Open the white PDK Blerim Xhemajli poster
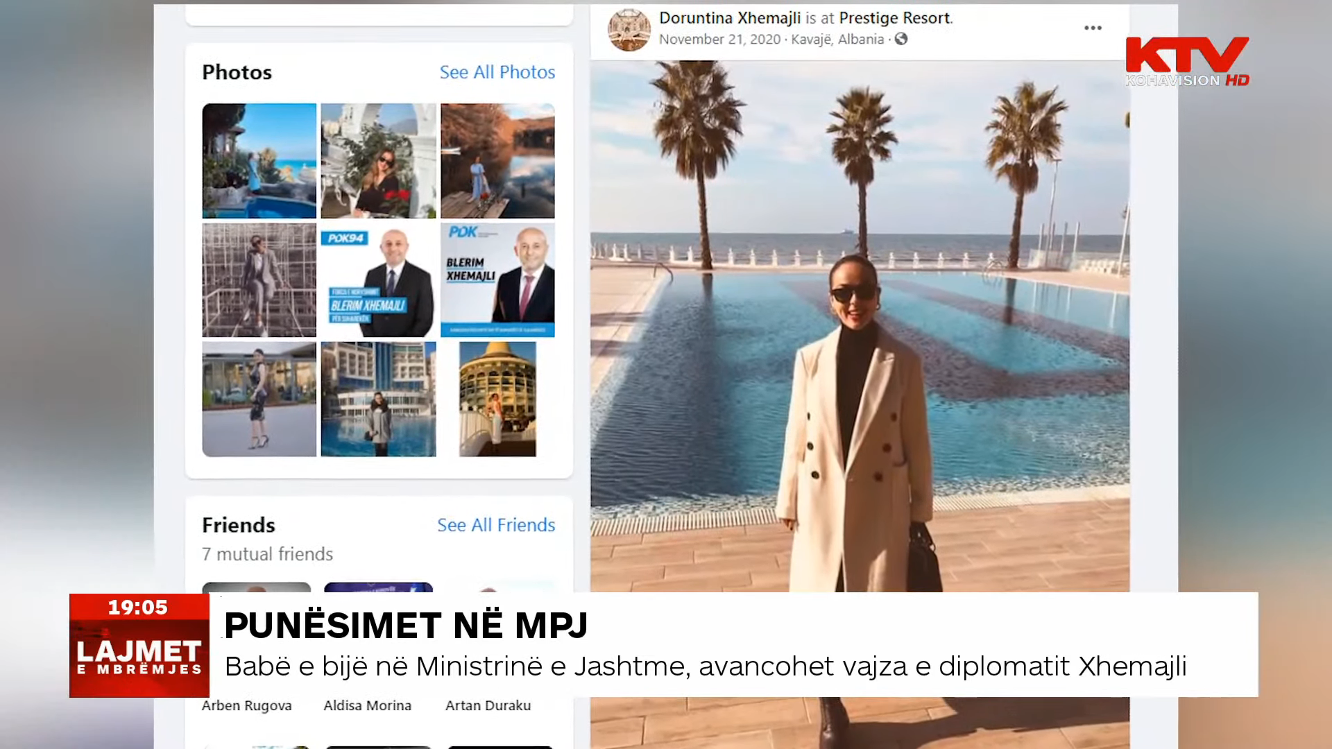 click(497, 280)
